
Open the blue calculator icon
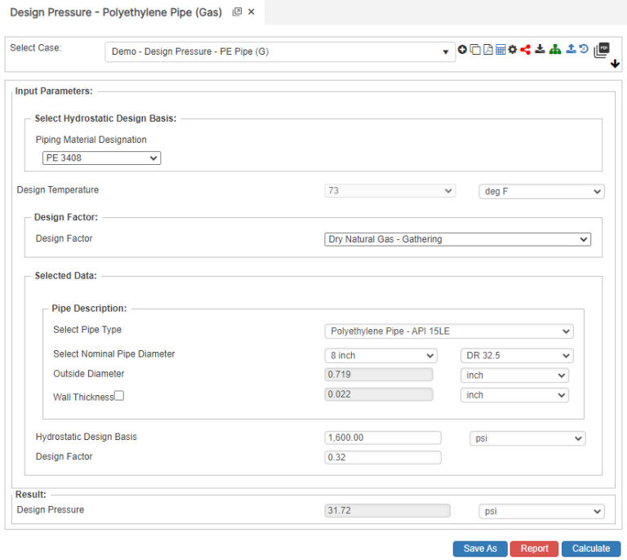click(x=500, y=50)
